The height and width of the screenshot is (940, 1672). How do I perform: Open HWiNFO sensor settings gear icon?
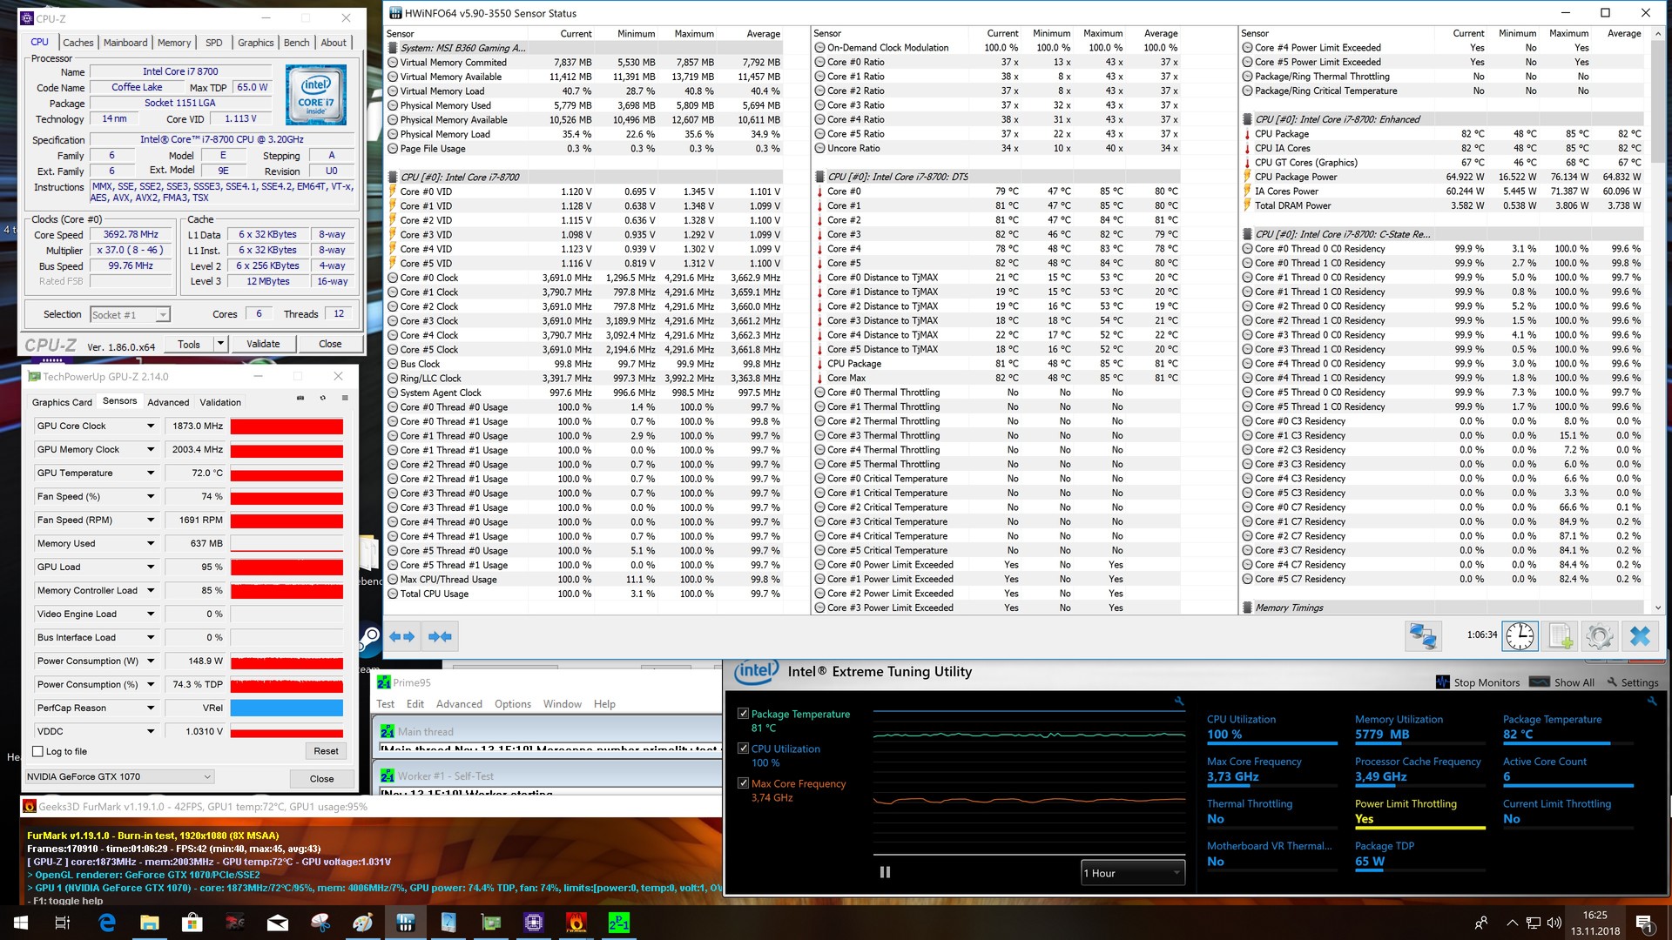[x=1600, y=636]
